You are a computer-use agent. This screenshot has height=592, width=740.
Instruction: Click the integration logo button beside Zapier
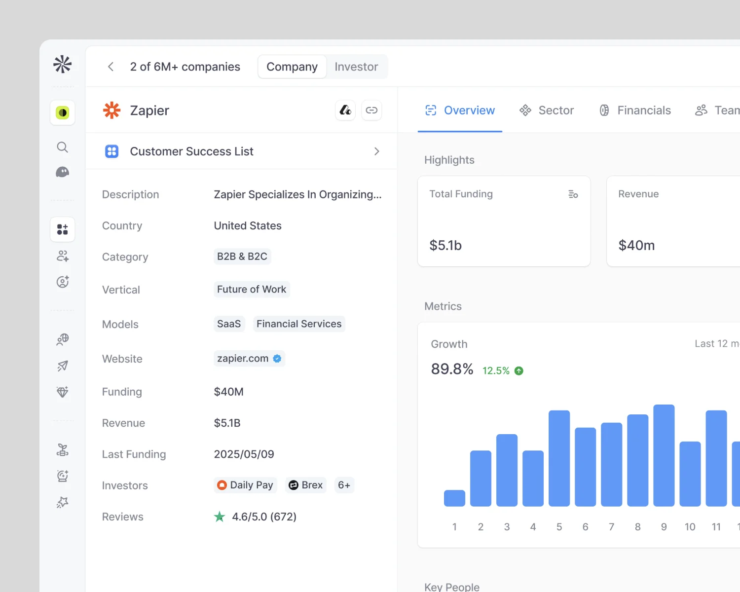click(x=345, y=110)
